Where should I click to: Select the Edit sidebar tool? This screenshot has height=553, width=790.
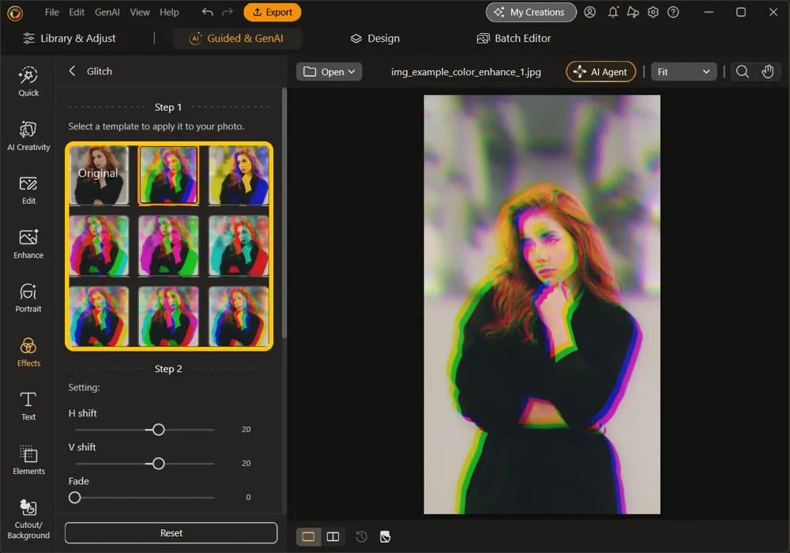pos(28,190)
